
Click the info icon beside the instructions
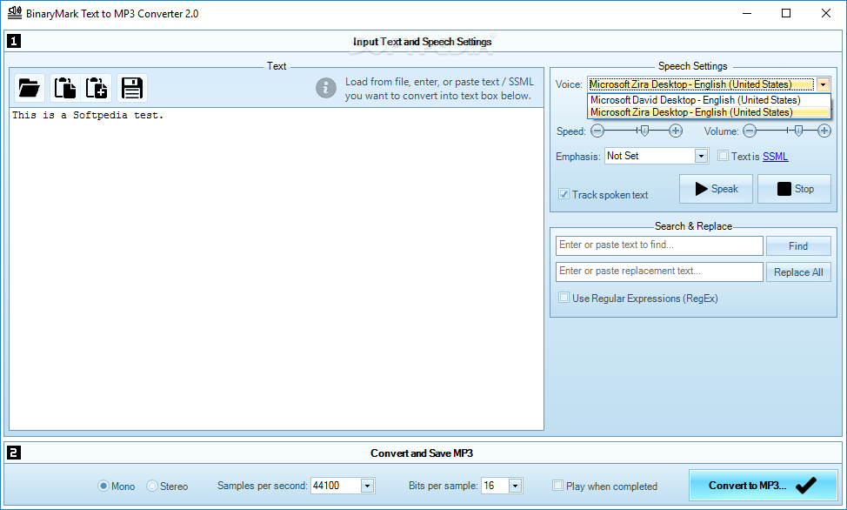pyautogui.click(x=326, y=88)
